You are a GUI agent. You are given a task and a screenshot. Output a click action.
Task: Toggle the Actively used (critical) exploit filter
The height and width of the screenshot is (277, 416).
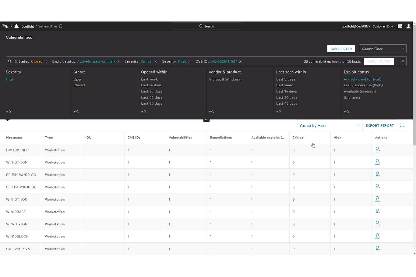(x=362, y=79)
